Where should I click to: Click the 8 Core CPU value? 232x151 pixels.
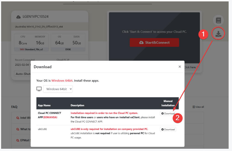click(23, 43)
